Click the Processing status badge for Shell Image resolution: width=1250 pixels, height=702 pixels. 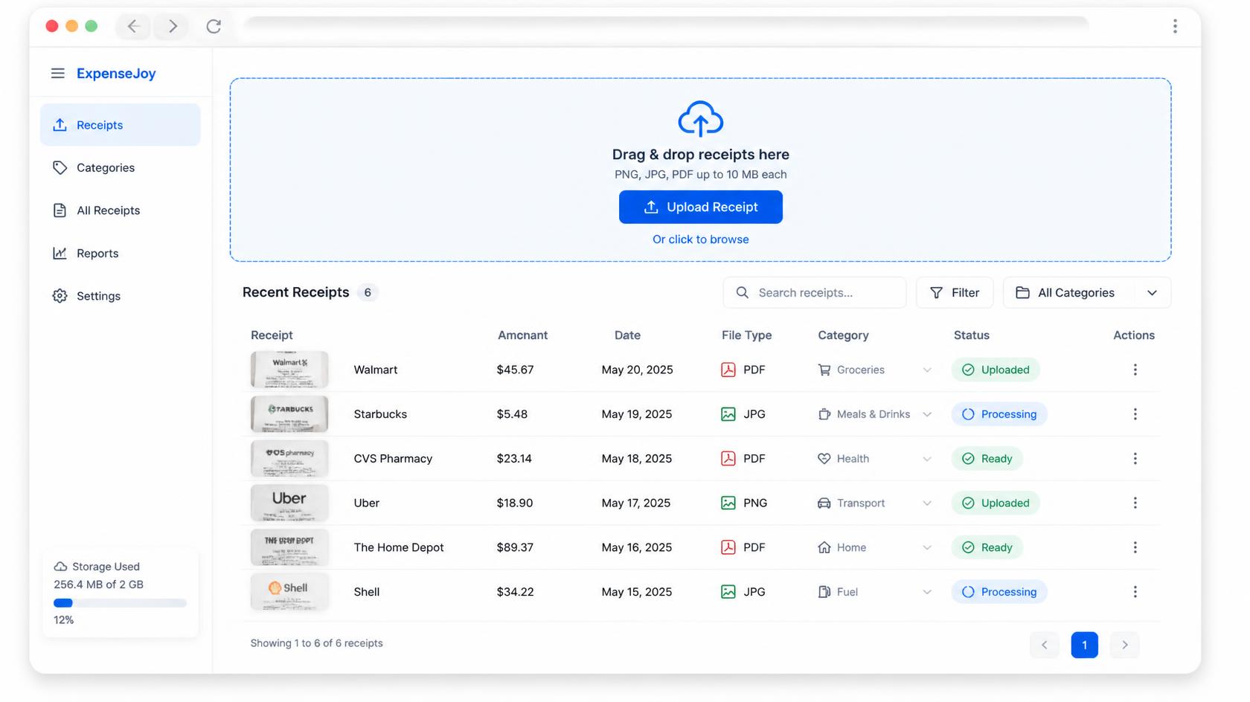pyautogui.click(x=999, y=592)
